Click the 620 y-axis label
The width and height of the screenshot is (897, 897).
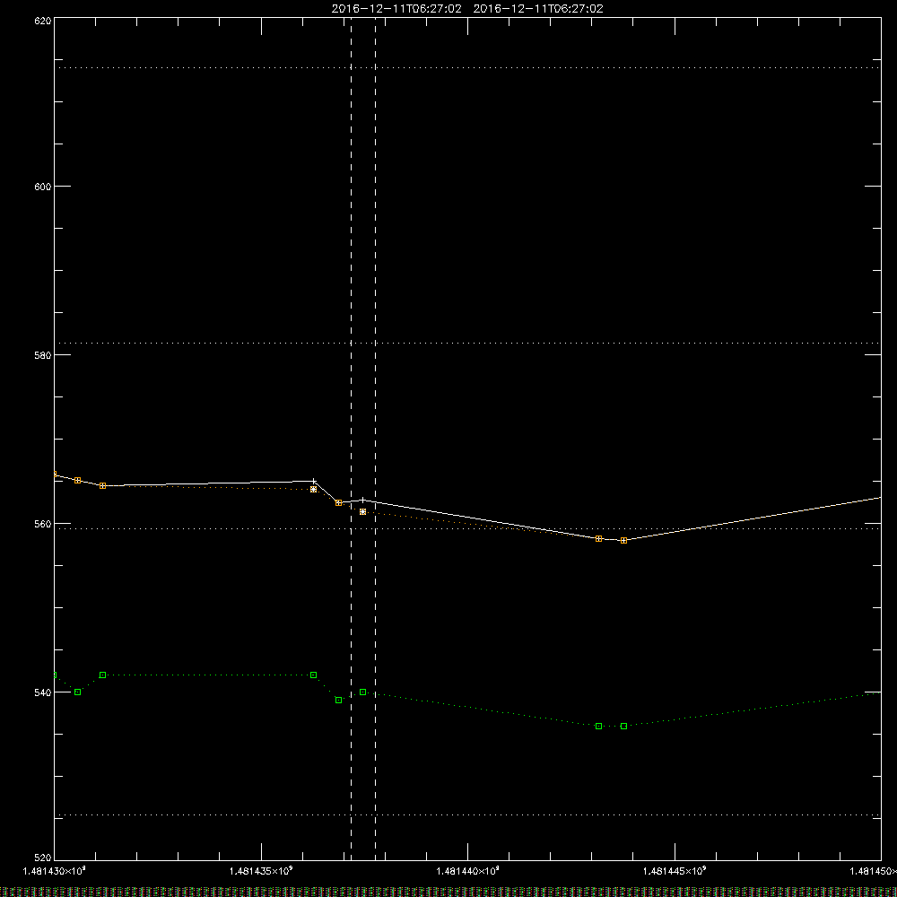[44, 21]
